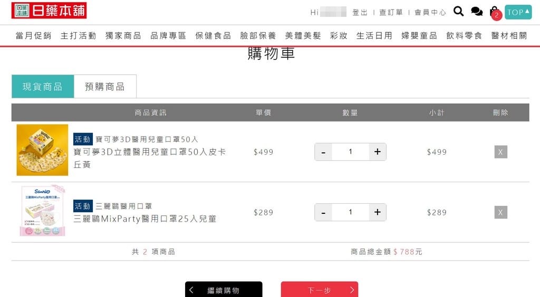Click the 商品總金額 $788元 total text

click(387, 252)
